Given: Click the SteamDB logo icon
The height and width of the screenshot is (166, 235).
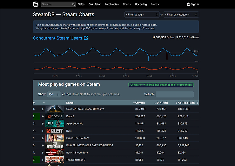Looking at the screenshot, I should [36, 4].
